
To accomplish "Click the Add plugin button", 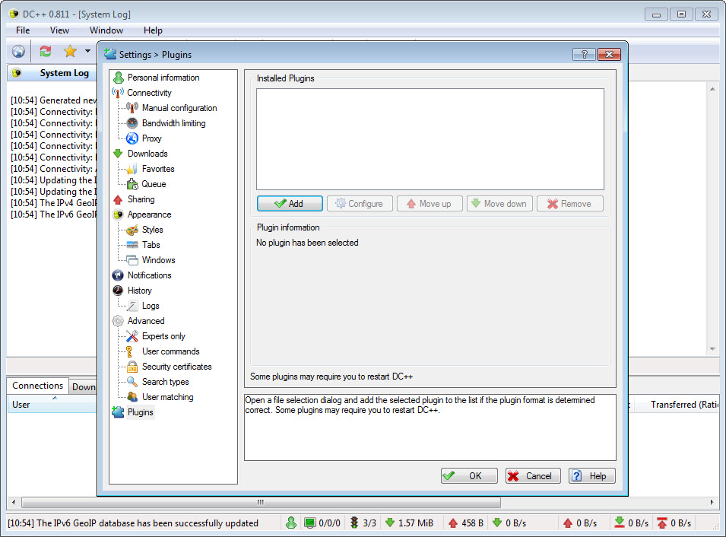I will (x=290, y=203).
